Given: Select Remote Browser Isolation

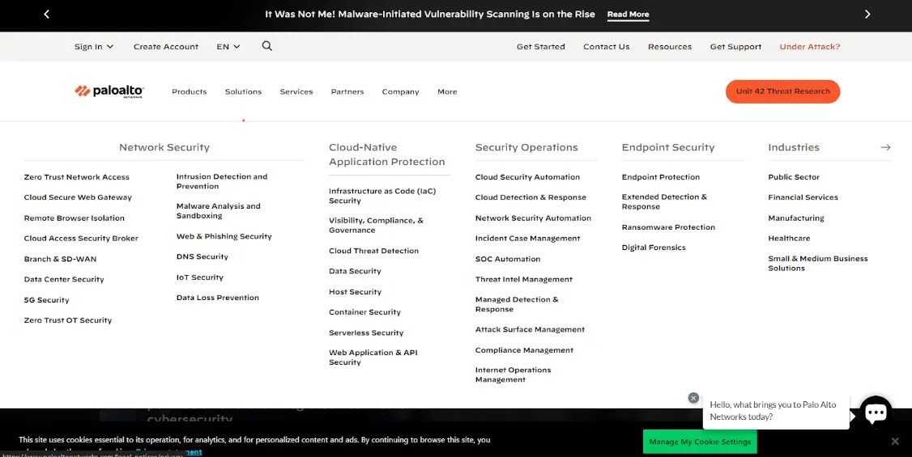Looking at the screenshot, I should [74, 218].
